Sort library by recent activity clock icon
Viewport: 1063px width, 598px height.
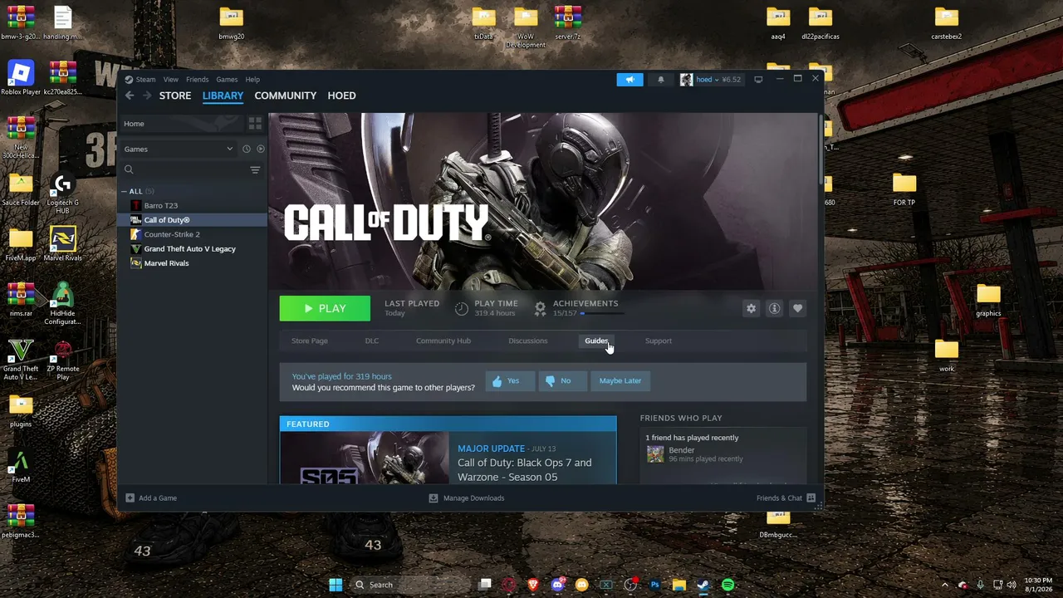coord(246,149)
